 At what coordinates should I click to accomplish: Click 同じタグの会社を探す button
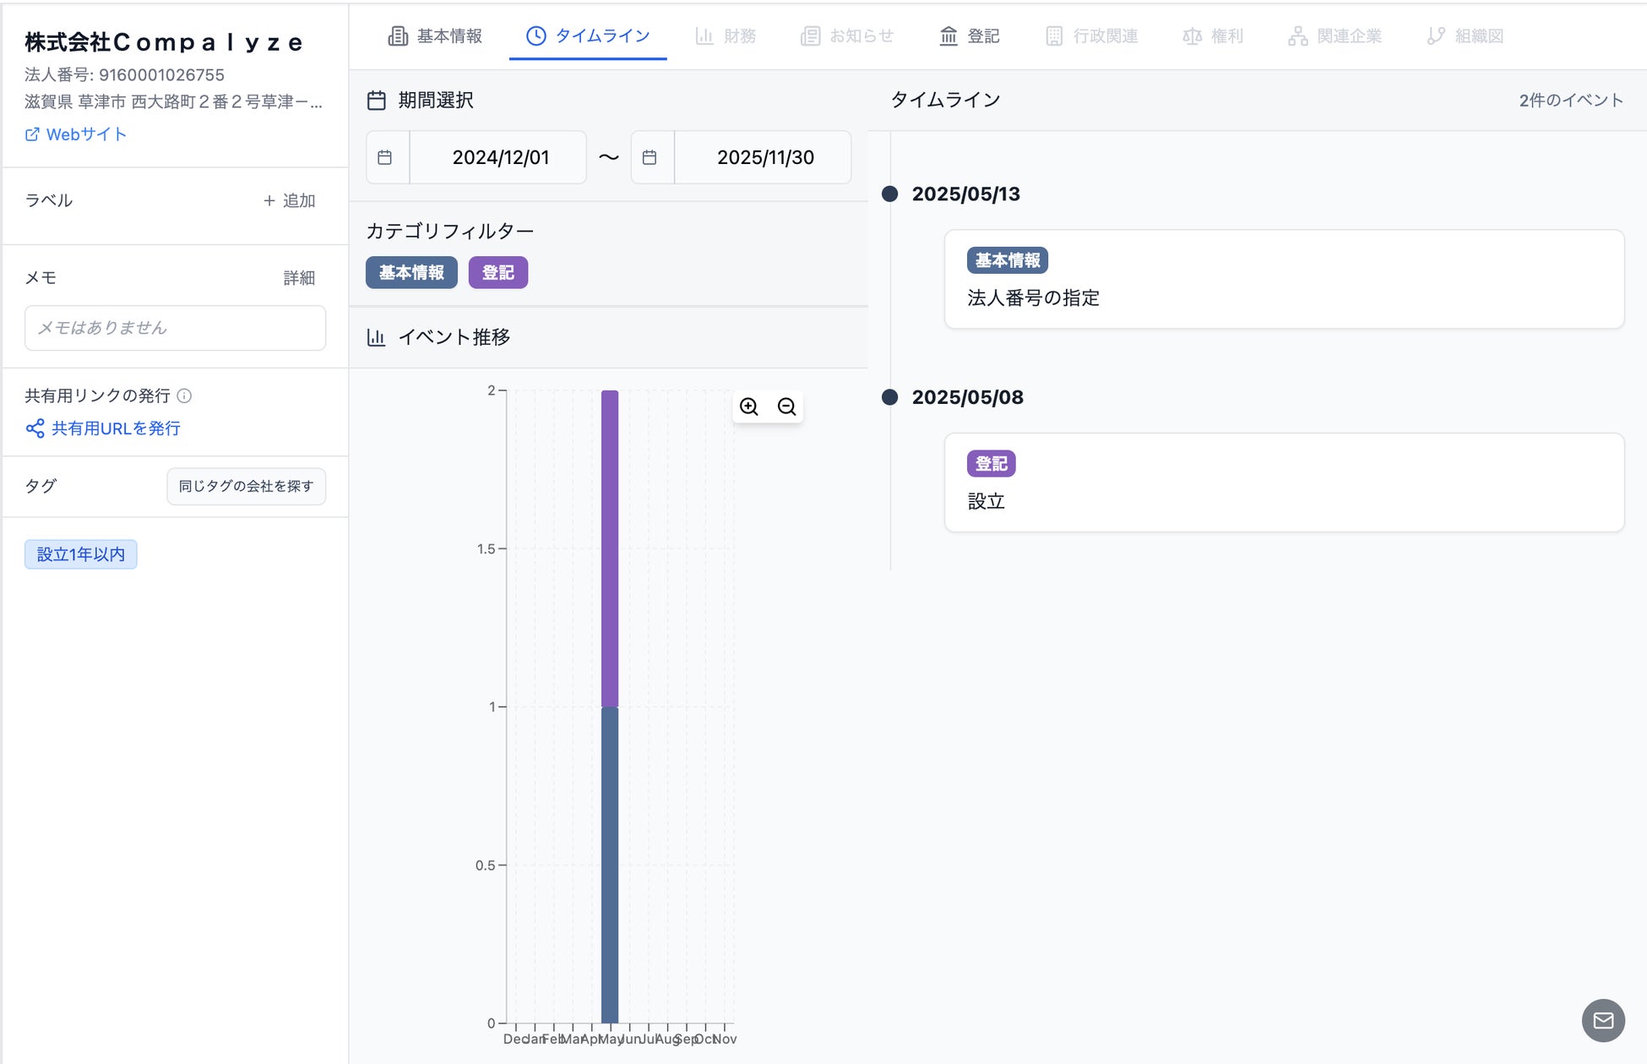(x=246, y=486)
